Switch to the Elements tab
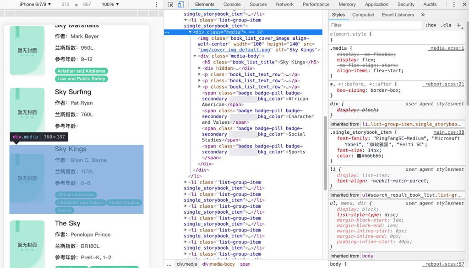The width and height of the screenshot is (469, 268). [205, 5]
